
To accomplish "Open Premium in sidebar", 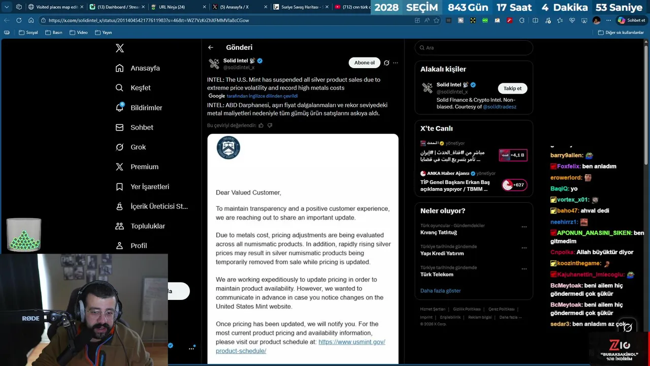I will pos(137,167).
